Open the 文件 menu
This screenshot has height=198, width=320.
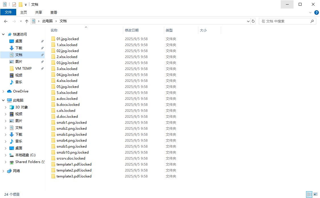pos(8,12)
